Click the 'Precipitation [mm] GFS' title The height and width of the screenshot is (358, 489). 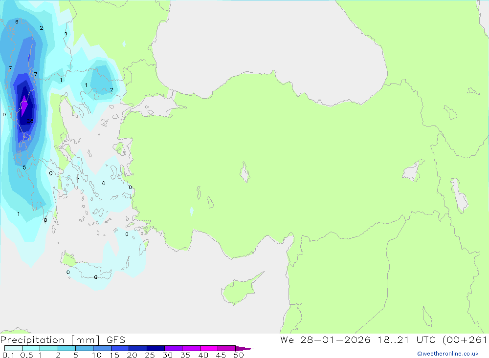tap(63, 339)
